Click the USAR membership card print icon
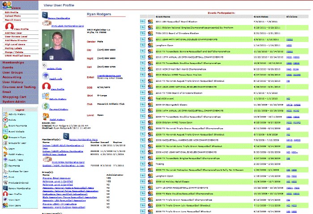Screen dimensions: 313x214 click(x=47, y=23)
